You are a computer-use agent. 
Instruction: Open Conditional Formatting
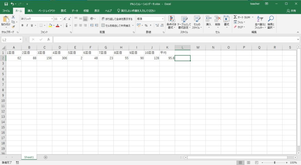click(x=171, y=22)
